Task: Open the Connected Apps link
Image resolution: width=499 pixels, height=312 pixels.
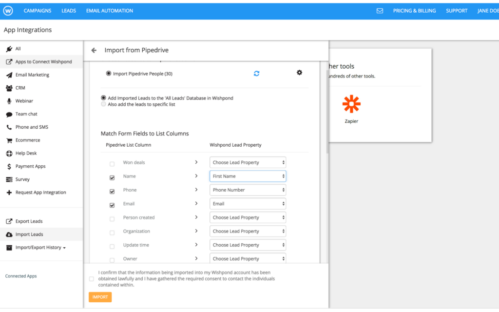Action: (x=21, y=276)
